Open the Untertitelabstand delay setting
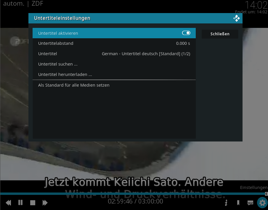The width and height of the screenshot is (268, 210). (114, 43)
